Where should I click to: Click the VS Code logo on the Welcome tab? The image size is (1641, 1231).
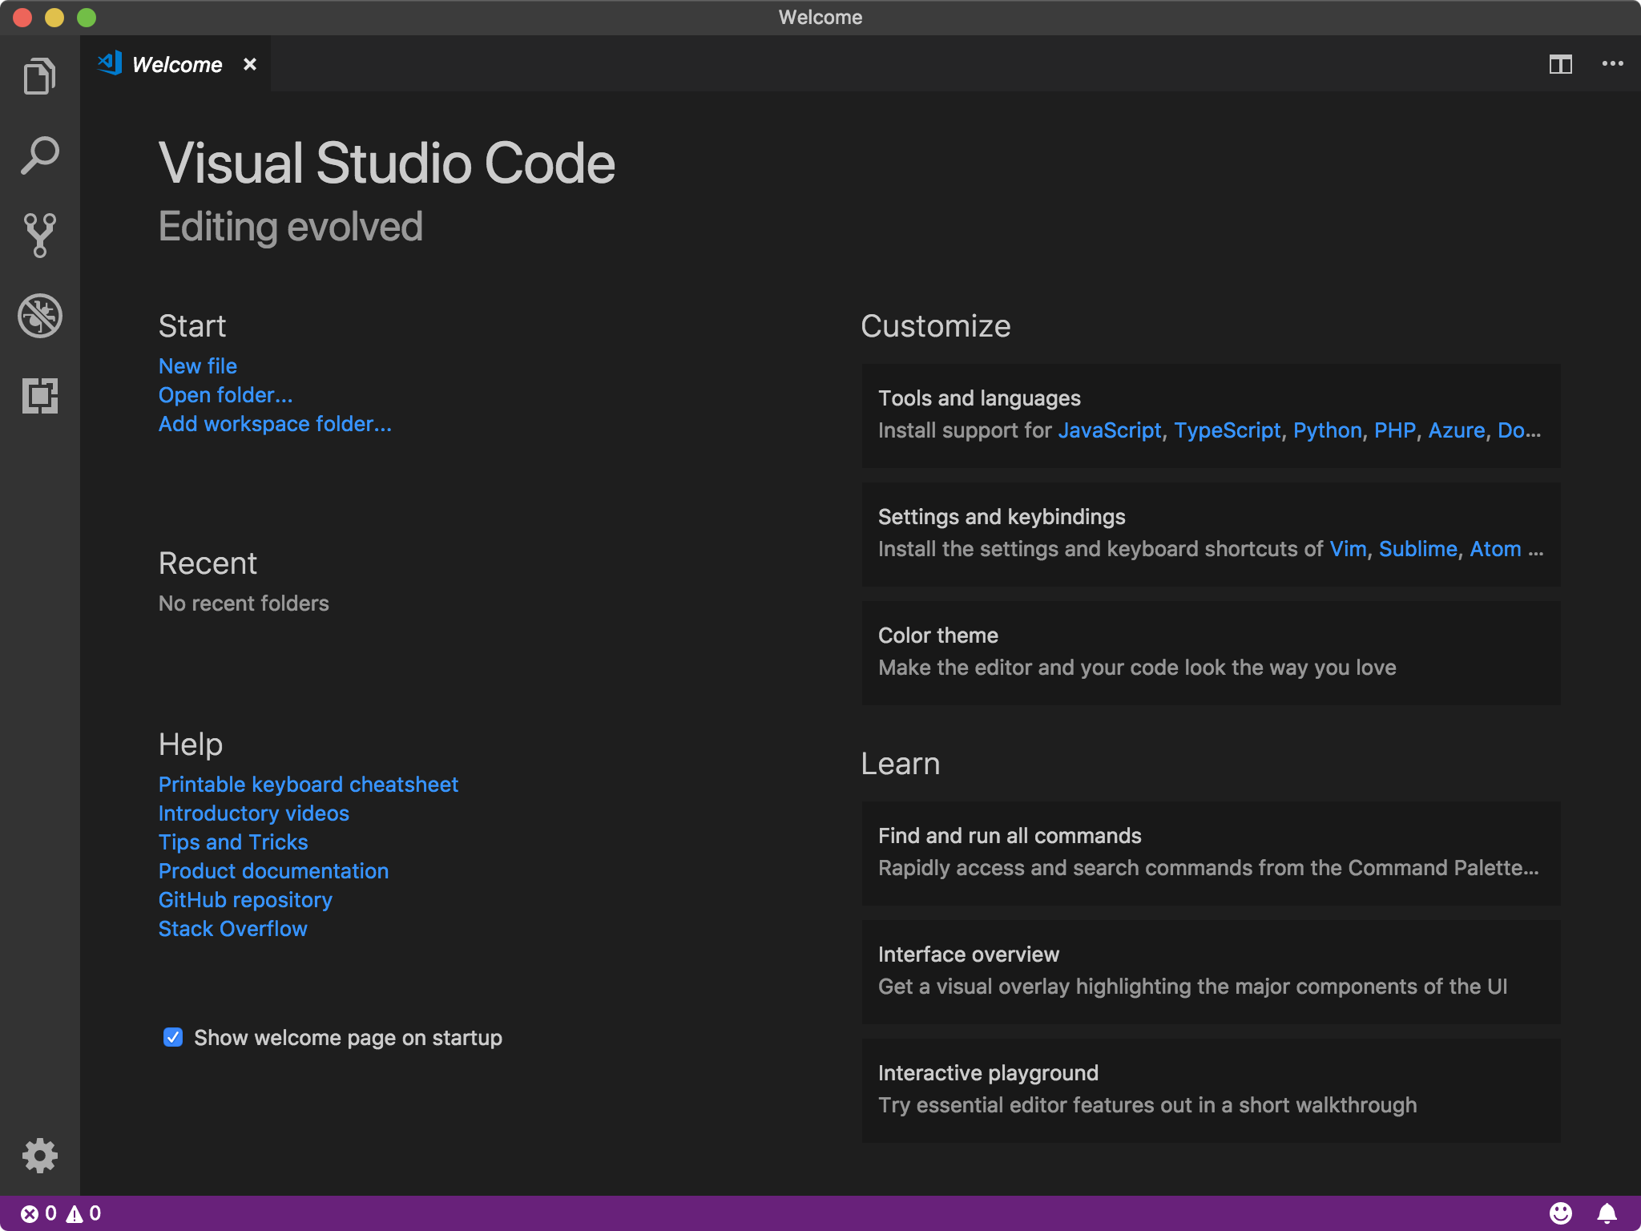point(110,63)
